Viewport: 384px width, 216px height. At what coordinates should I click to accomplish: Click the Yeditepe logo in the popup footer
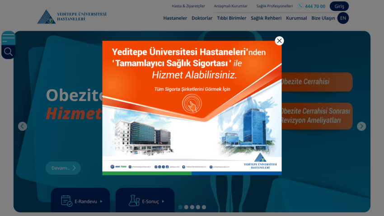260,161
